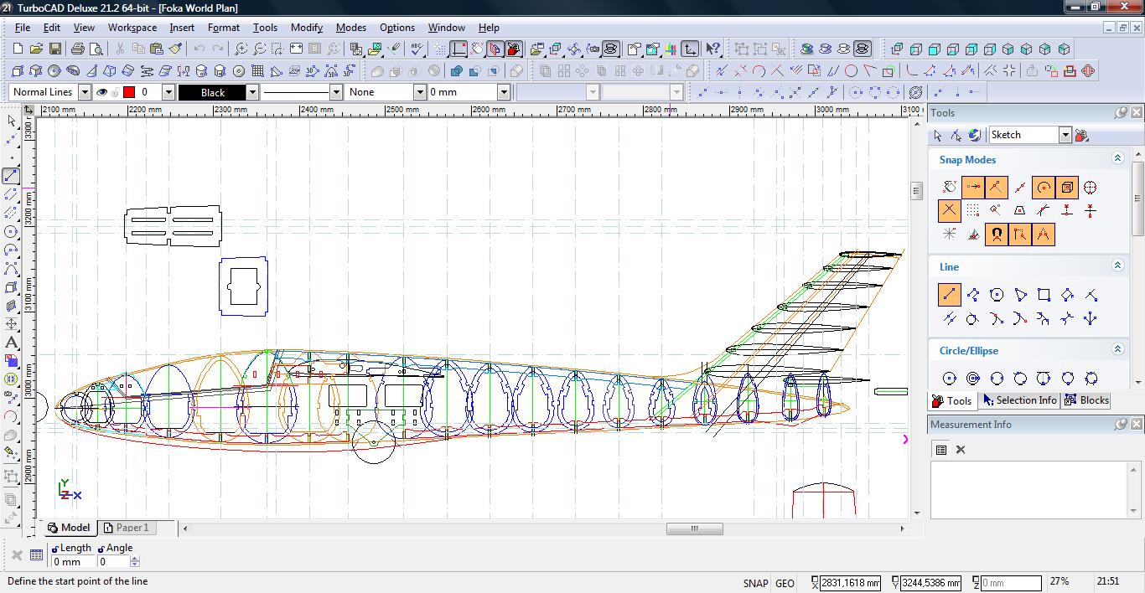Click the Print icon in toolbar
The image size is (1145, 593).
click(x=80, y=49)
